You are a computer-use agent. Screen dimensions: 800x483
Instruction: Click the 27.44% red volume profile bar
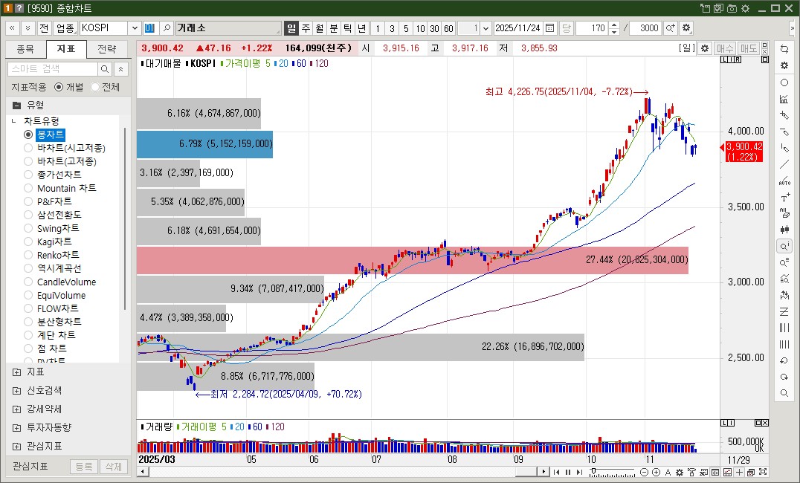click(x=412, y=261)
